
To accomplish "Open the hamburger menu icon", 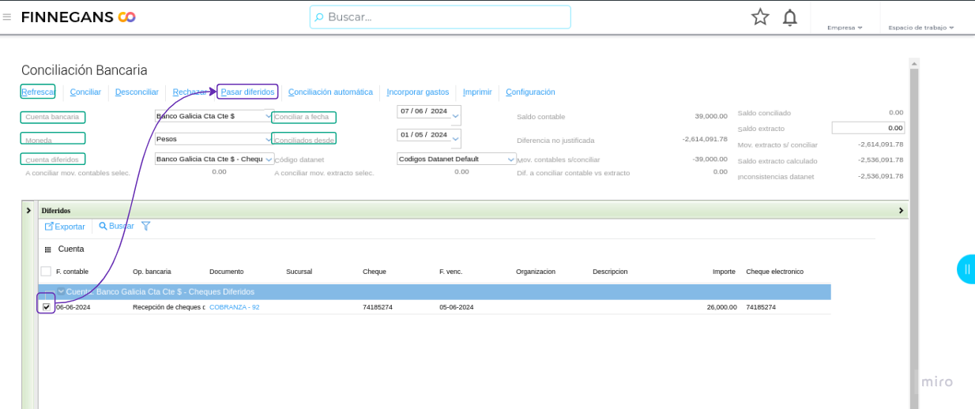I will (7, 17).
